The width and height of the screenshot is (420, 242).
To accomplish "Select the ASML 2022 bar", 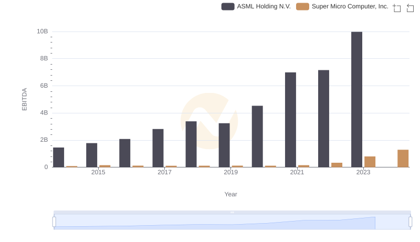I will 323,119.
